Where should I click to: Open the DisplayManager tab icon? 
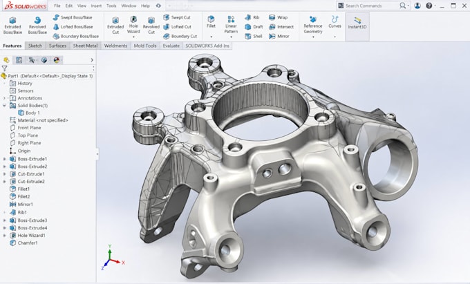pos(57,60)
